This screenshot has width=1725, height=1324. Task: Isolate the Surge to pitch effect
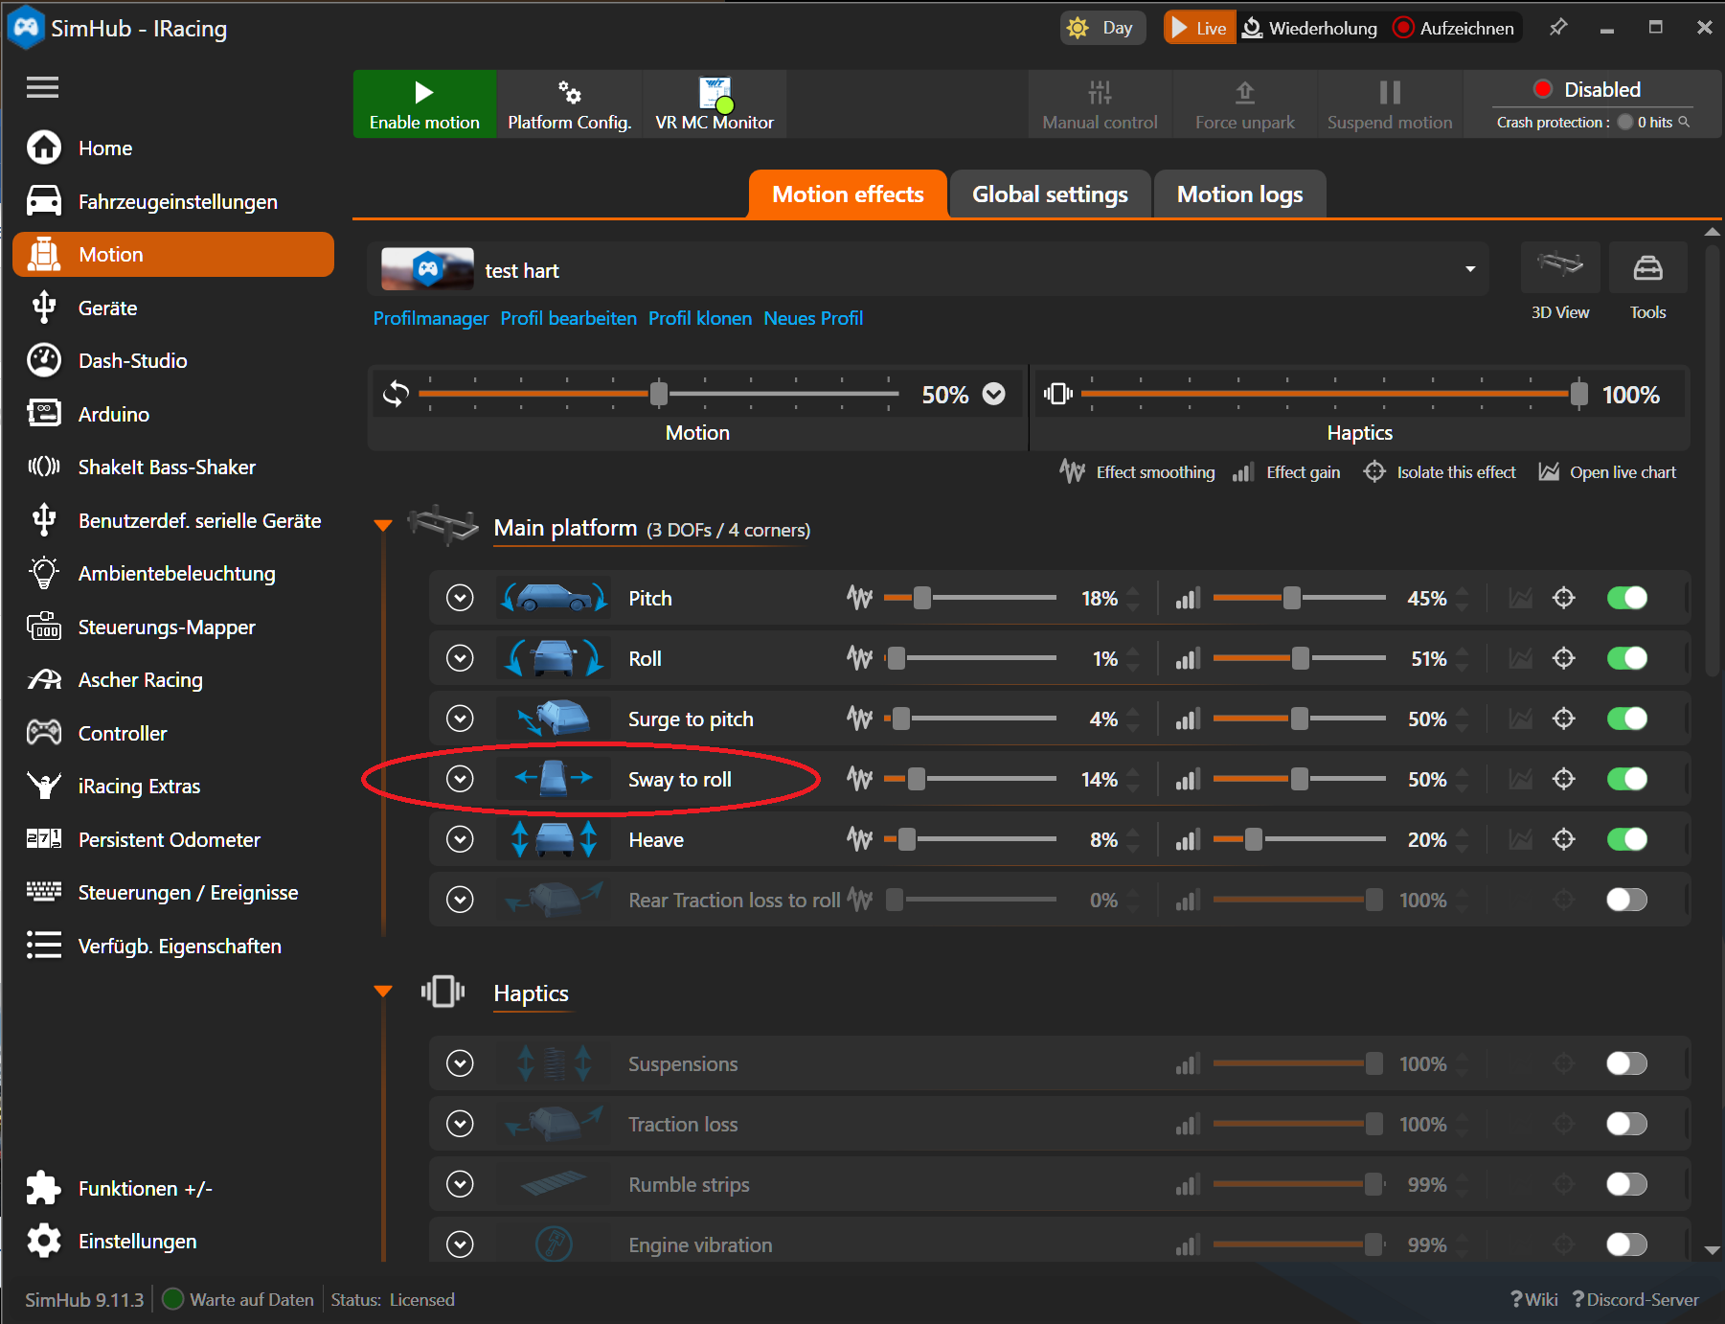click(1564, 719)
